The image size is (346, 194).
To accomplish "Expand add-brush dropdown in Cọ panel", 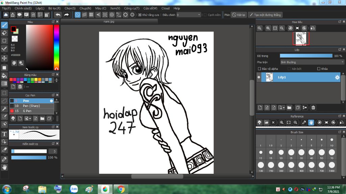I will [30, 119].
